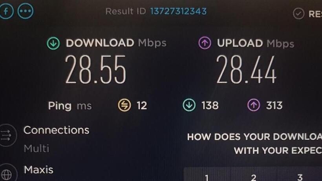The width and height of the screenshot is (322, 181).
Task: Select the yellow idle ping icon
Action: [x=124, y=105]
